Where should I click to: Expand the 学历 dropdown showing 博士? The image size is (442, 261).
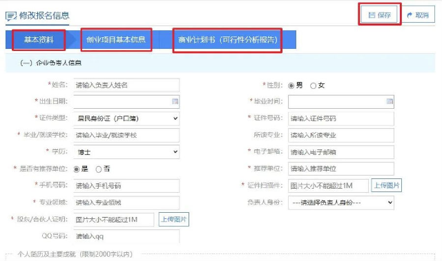coord(126,152)
